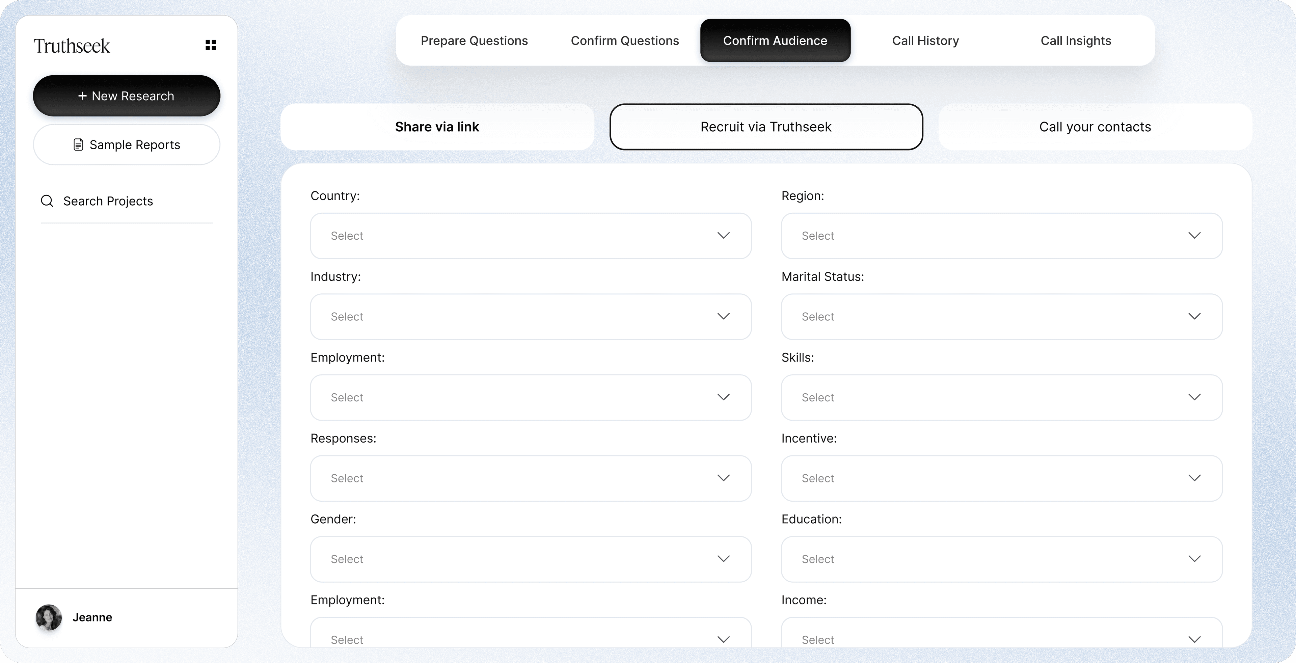Click the Incentive dropdown chevron arrow

(x=1194, y=478)
